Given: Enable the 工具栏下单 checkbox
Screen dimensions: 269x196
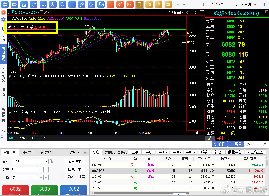Looking at the screenshot, I should [x=205, y=5].
